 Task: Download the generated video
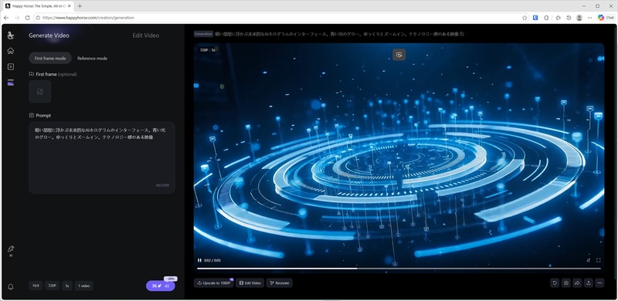589,283
